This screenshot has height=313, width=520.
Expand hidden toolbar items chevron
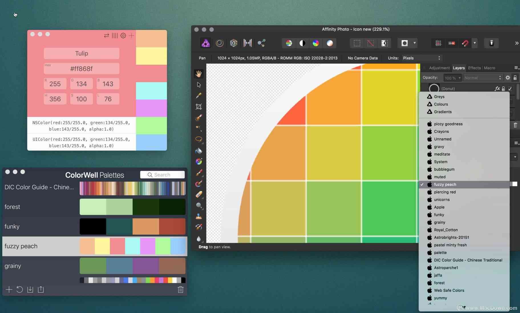coord(517,43)
